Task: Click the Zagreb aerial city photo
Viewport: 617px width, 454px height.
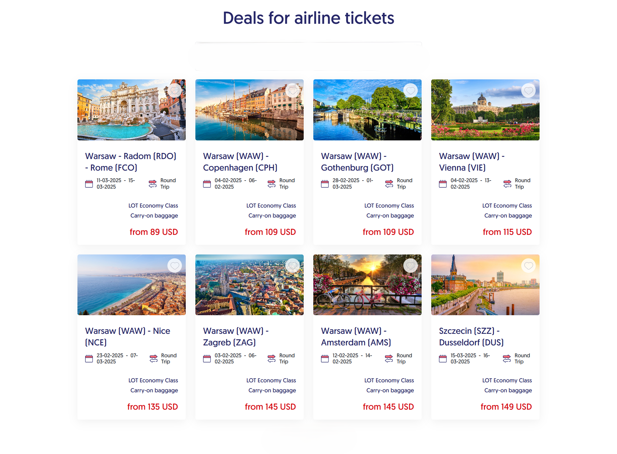Action: point(249,285)
